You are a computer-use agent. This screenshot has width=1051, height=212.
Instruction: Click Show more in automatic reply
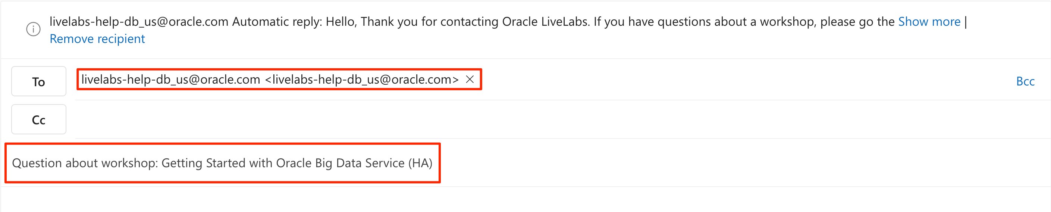929,22
